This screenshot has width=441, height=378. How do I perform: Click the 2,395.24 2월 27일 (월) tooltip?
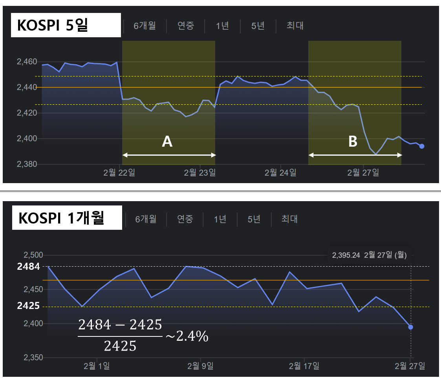click(369, 255)
